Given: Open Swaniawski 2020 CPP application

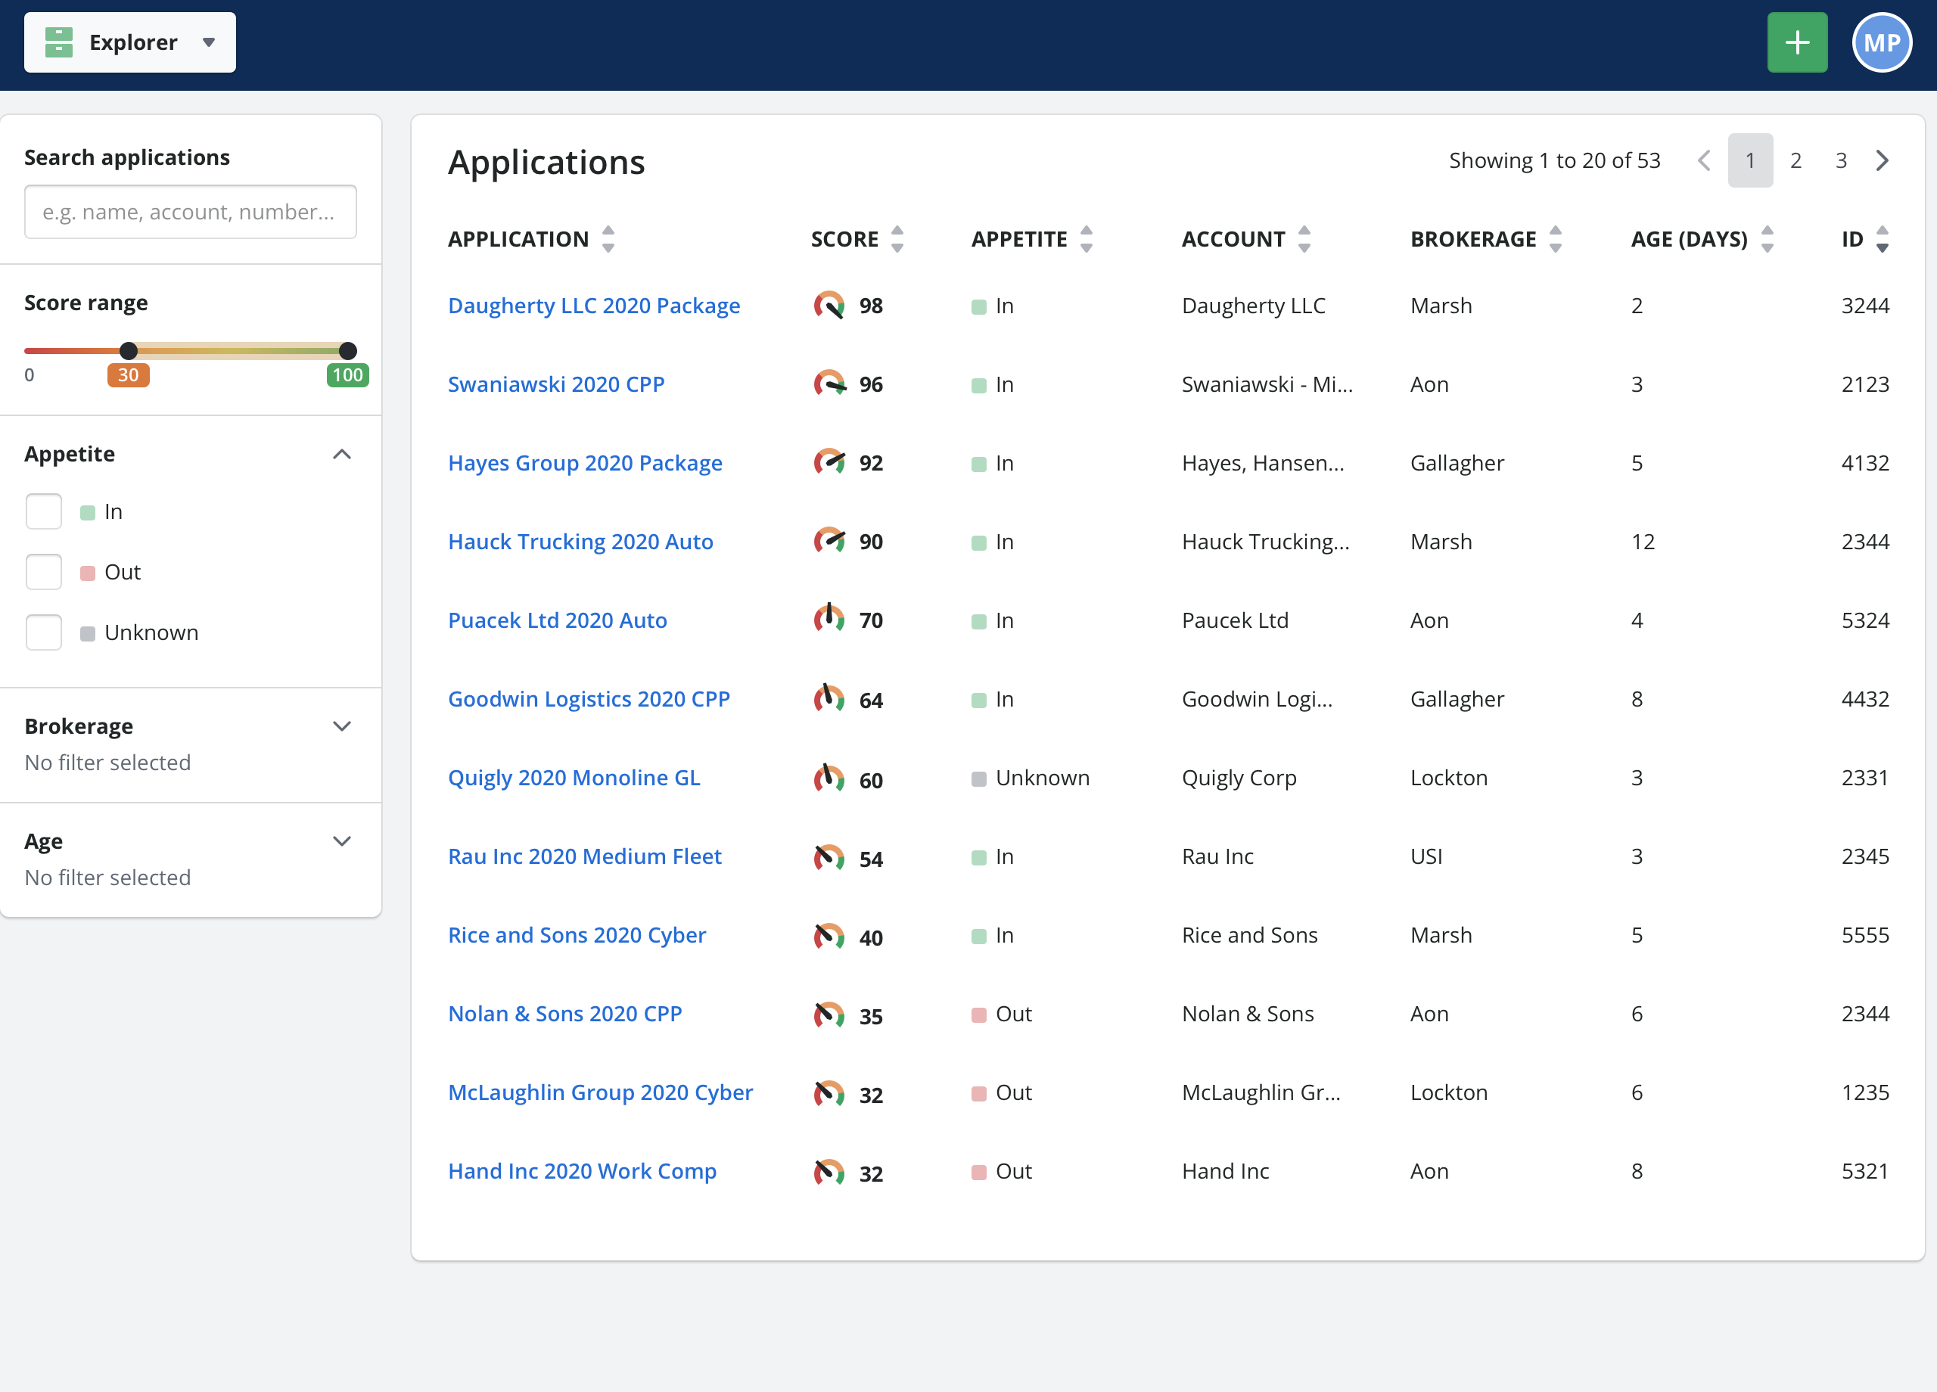Looking at the screenshot, I should pos(556,384).
